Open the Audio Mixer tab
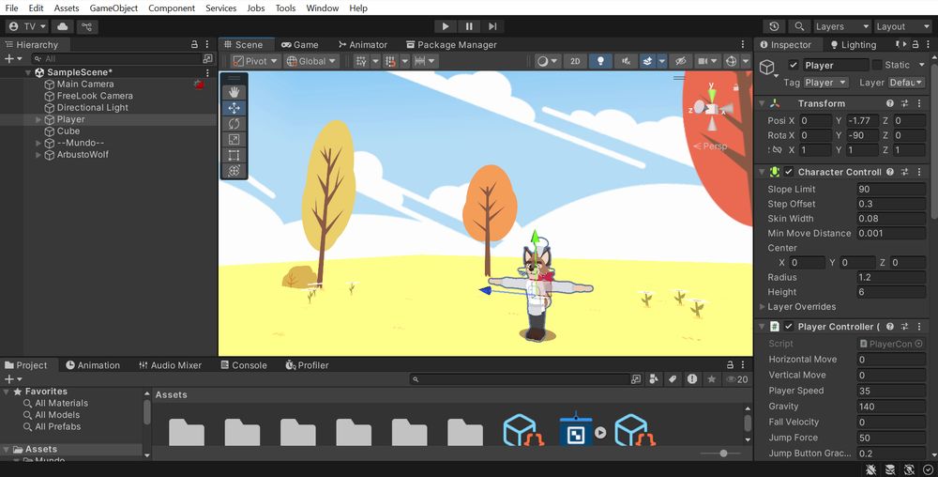Screen dimensions: 938x477 coord(171,365)
